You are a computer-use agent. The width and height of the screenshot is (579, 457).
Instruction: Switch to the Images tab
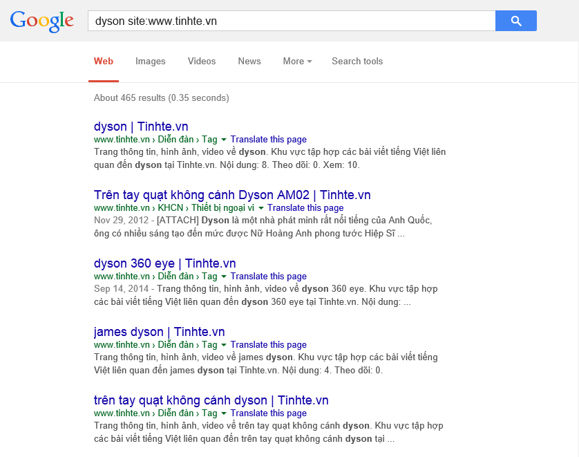click(150, 61)
